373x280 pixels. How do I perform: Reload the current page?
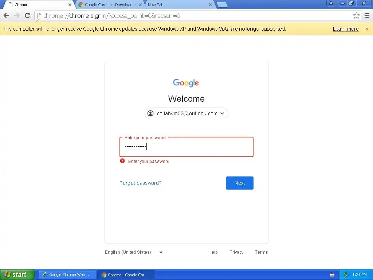28,16
